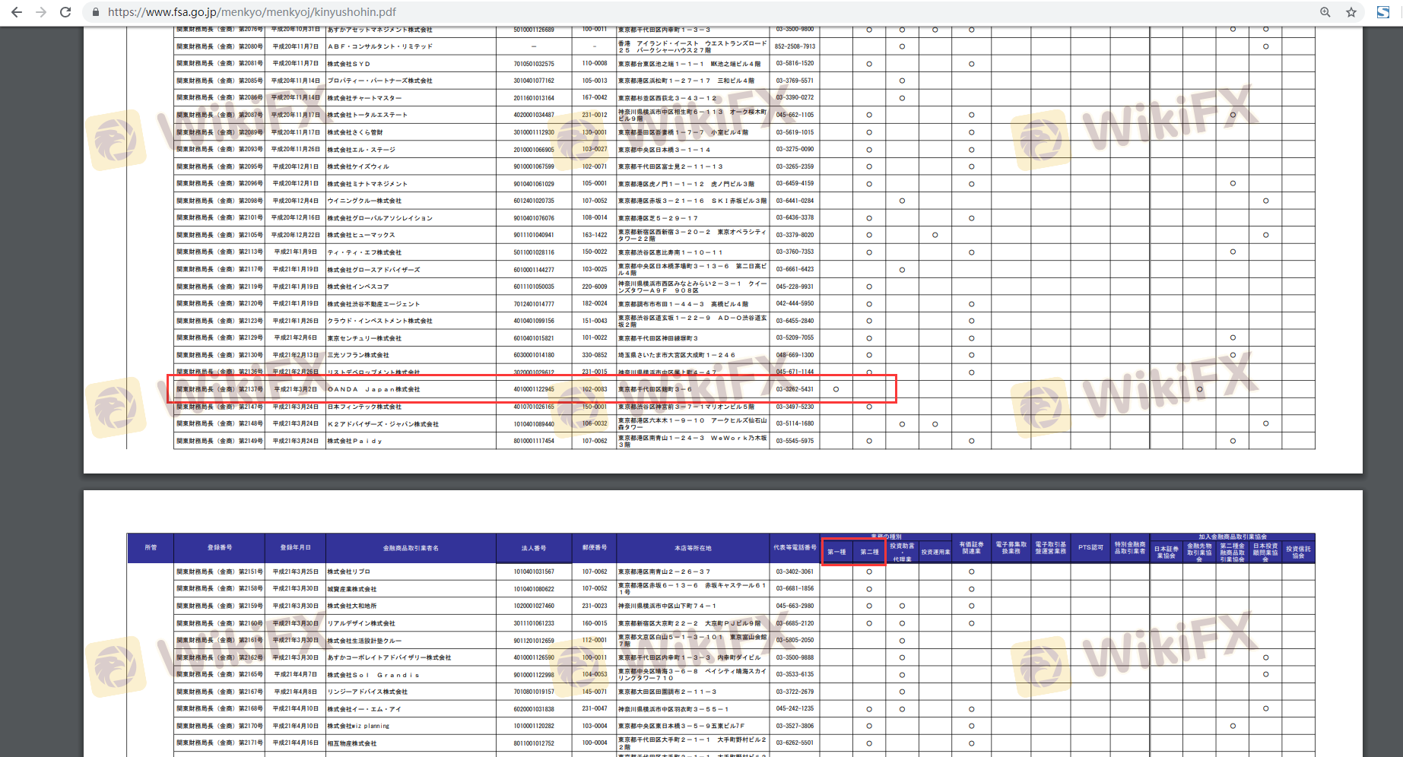Click the PTS認可 column header
This screenshot has height=757, width=1403.
(x=1090, y=548)
